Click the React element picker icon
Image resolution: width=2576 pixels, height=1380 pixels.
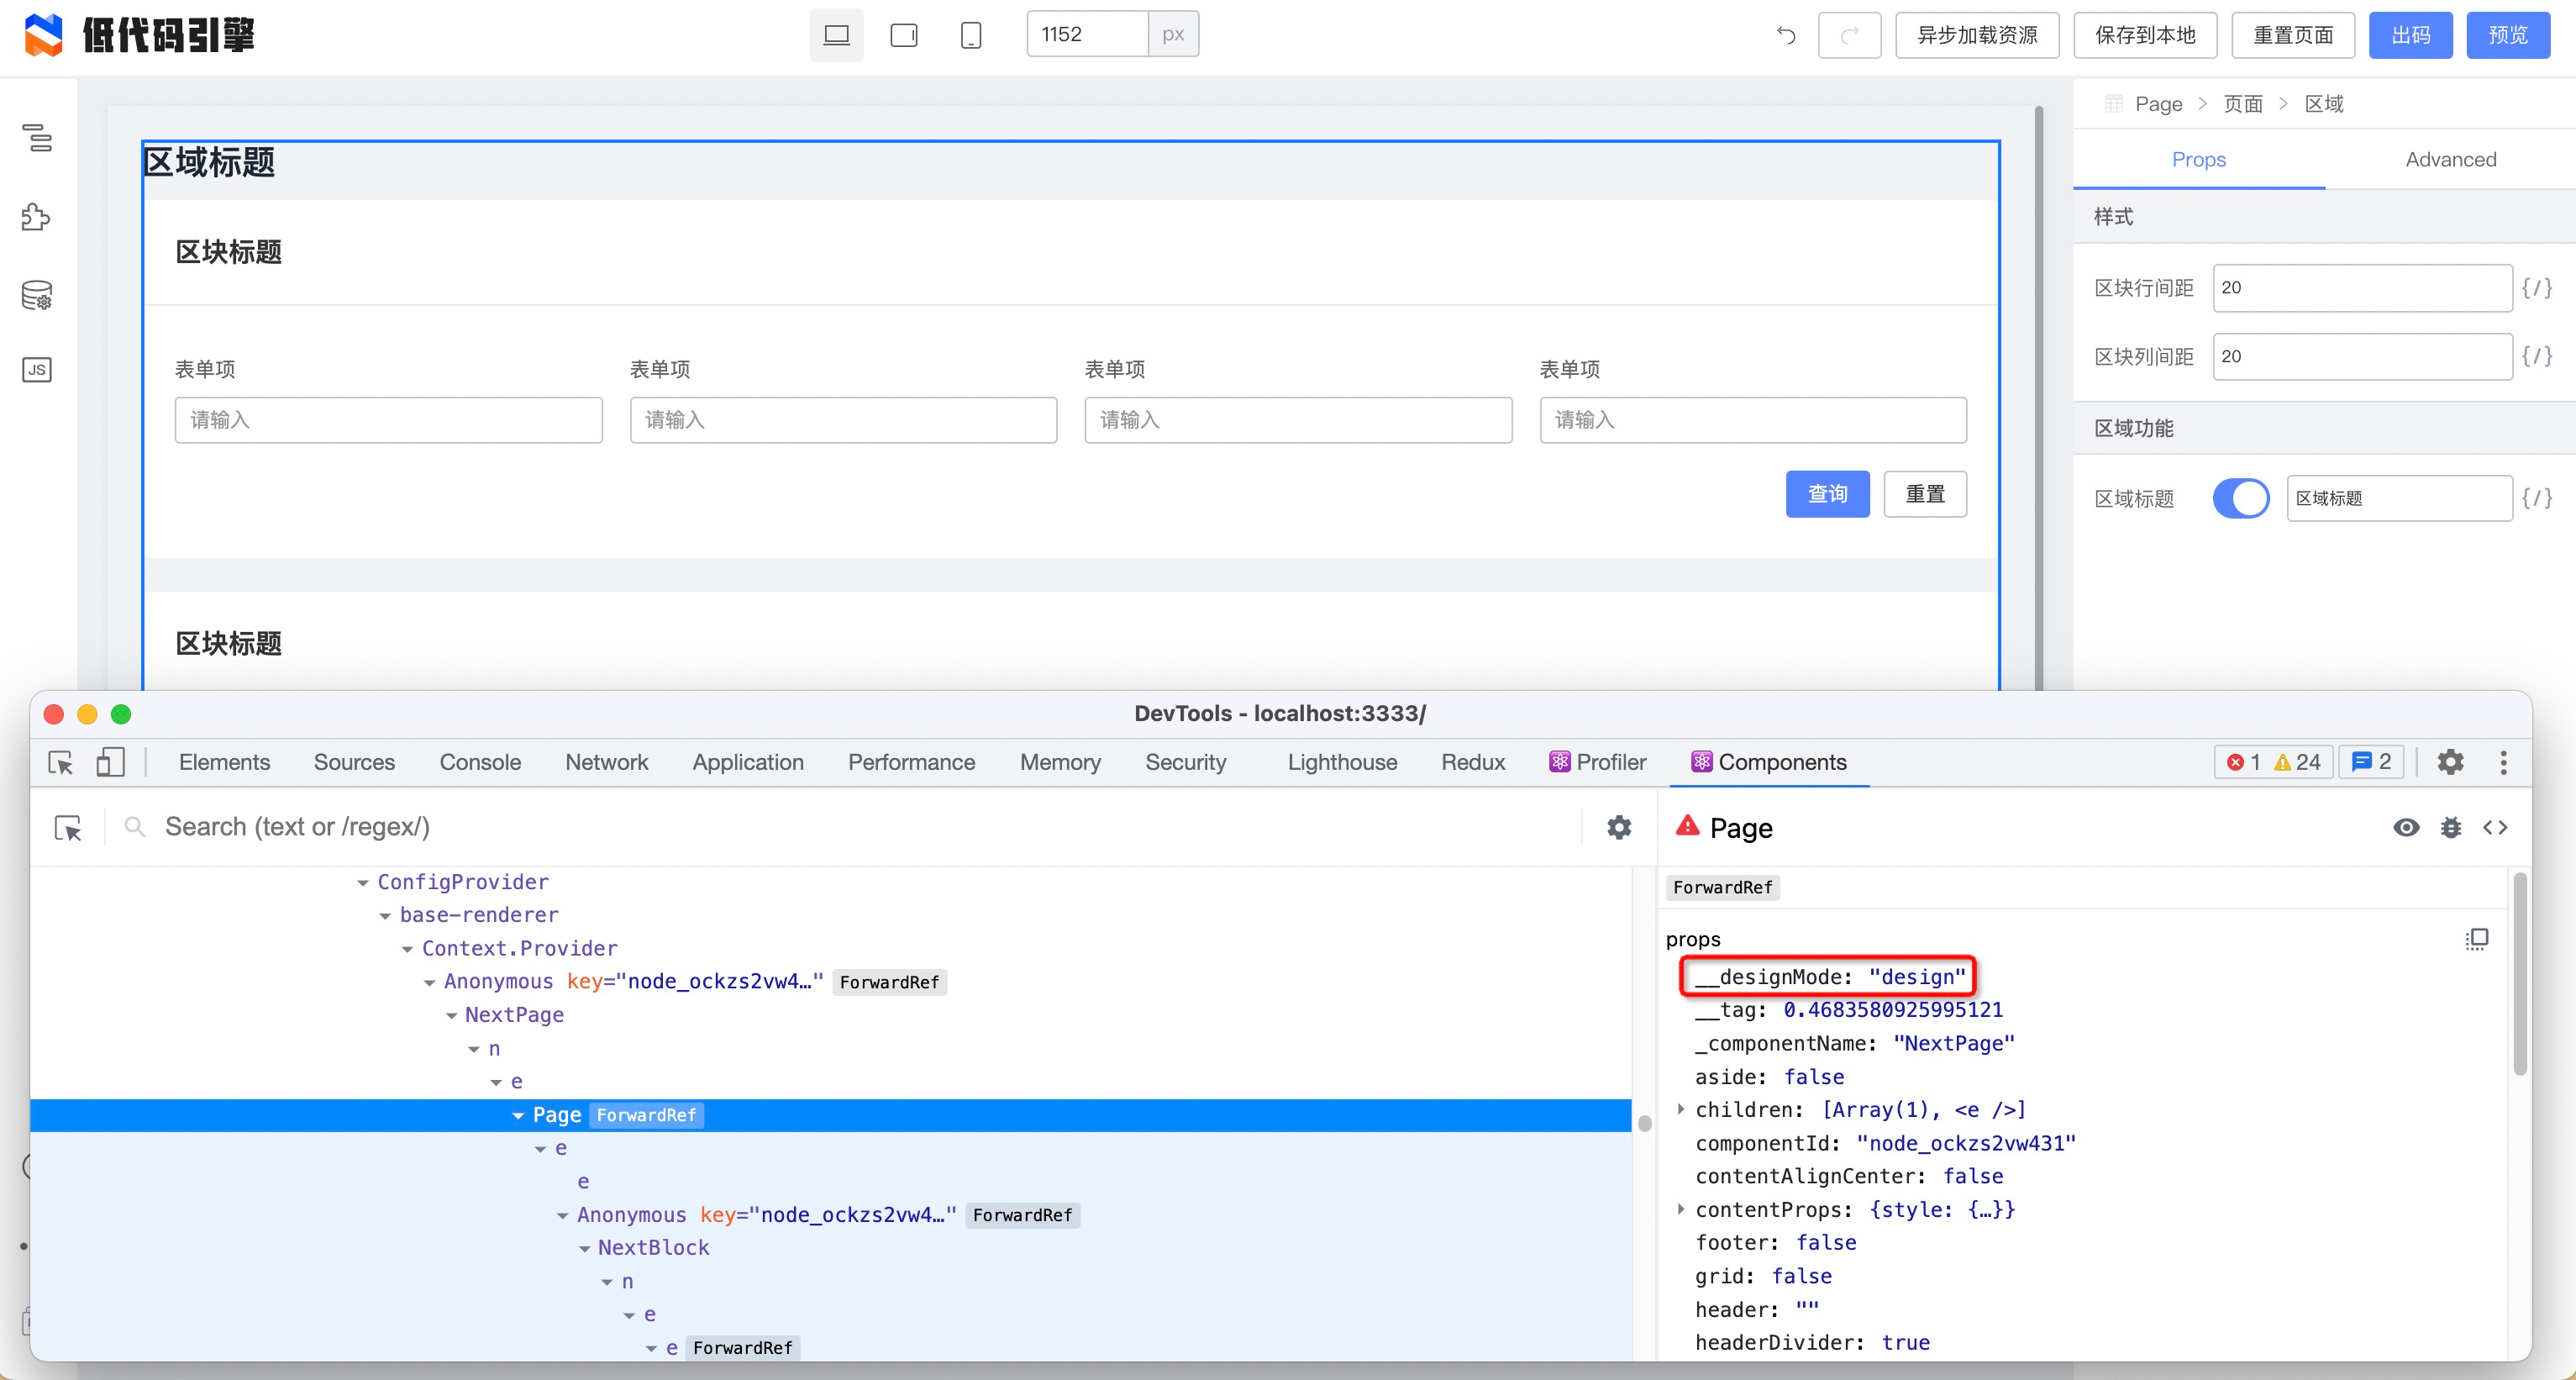click(x=68, y=828)
